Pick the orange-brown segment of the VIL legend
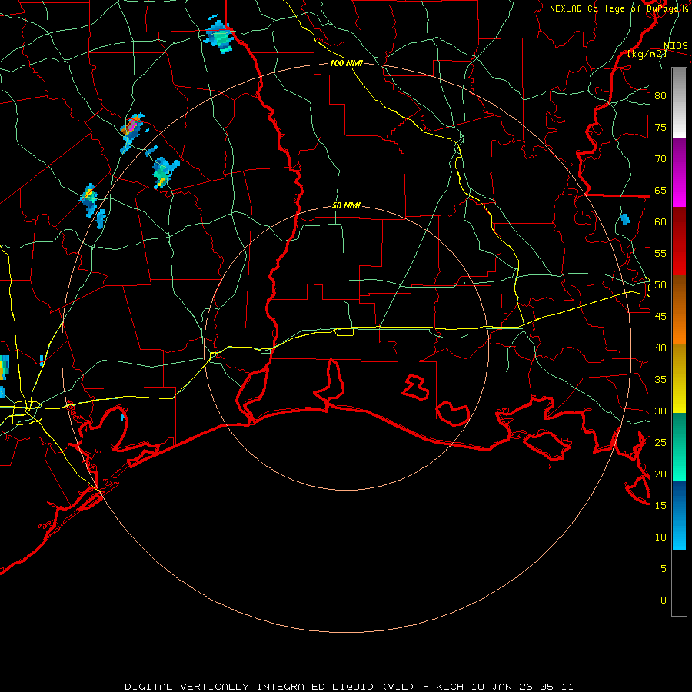Viewport: 692px width, 692px height. click(x=679, y=310)
